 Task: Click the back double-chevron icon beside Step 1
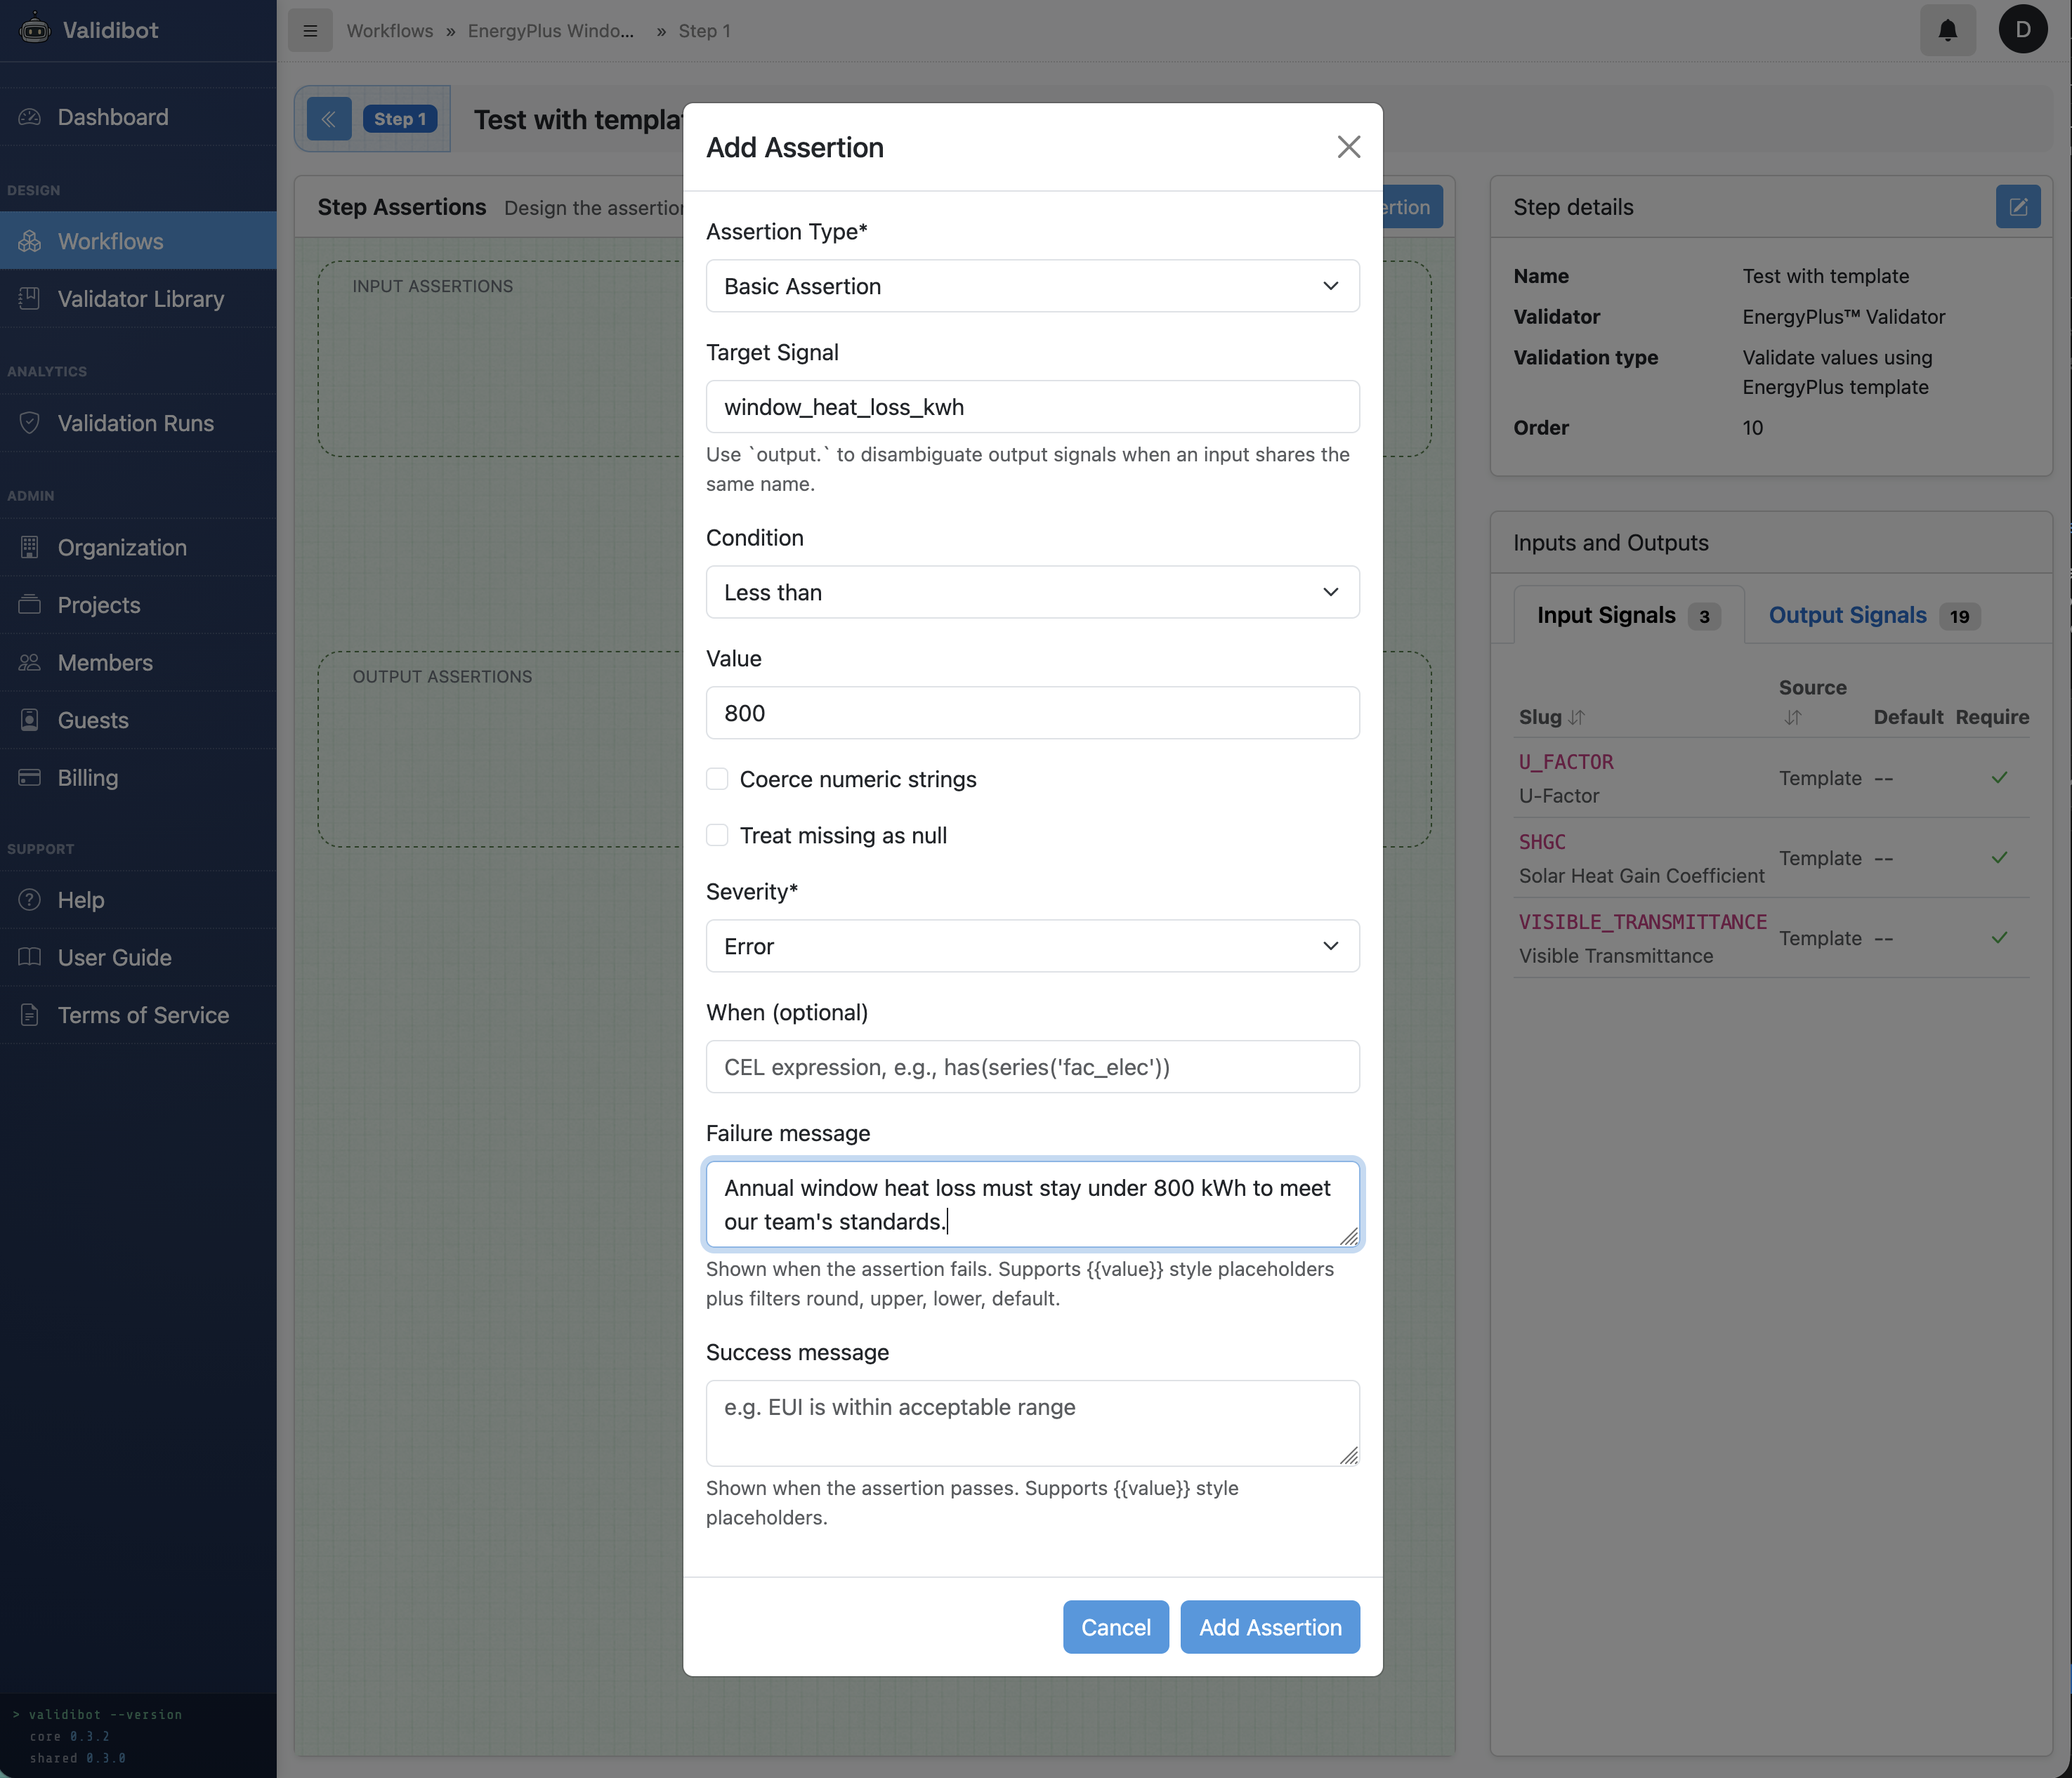pyautogui.click(x=329, y=119)
